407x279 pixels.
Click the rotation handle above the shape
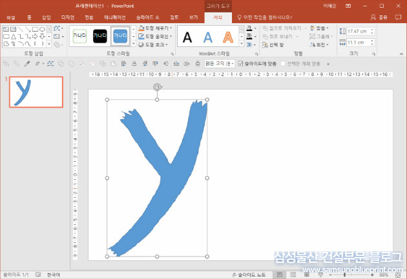pyautogui.click(x=157, y=87)
